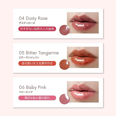The width and height of the screenshot is (116, 116).
Task: Click the ビタータンジェリン katakana subtitle
Action: point(29,57)
